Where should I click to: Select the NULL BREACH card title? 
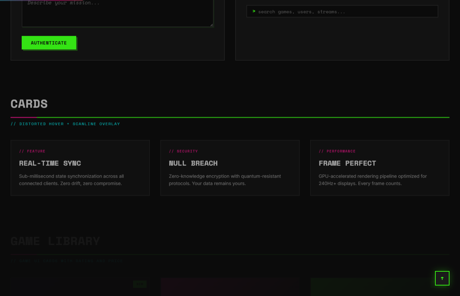coord(193,163)
